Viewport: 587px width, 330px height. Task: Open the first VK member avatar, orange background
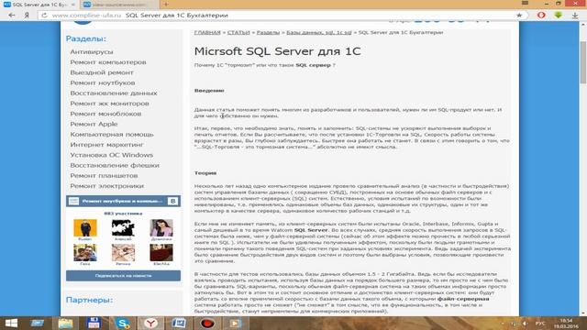[x=85, y=228]
